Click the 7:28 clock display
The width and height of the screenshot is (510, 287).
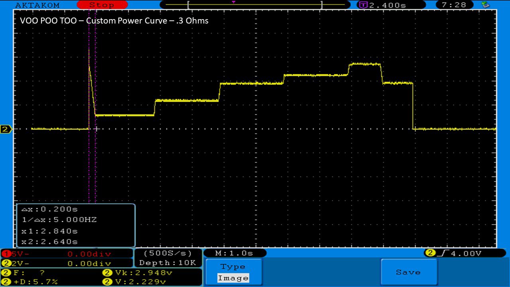point(457,5)
